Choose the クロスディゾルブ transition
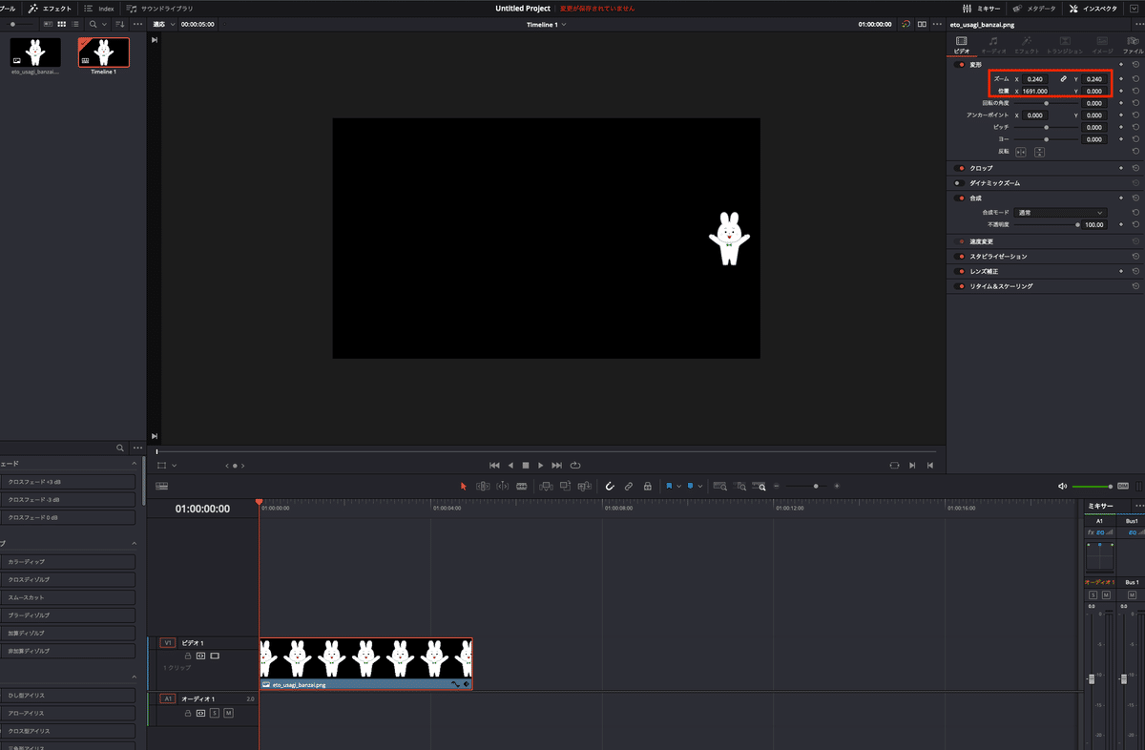Image resolution: width=1145 pixels, height=750 pixels. pos(69,579)
